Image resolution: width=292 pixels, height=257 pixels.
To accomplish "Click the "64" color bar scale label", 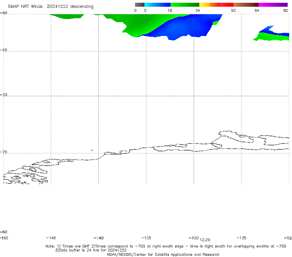I will tap(257, 10).
